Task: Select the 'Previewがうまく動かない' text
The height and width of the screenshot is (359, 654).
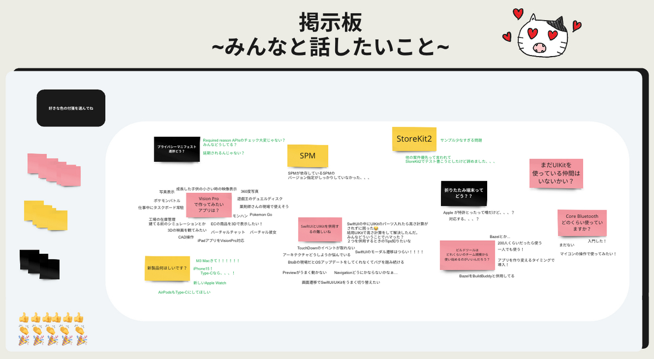Action: click(305, 272)
